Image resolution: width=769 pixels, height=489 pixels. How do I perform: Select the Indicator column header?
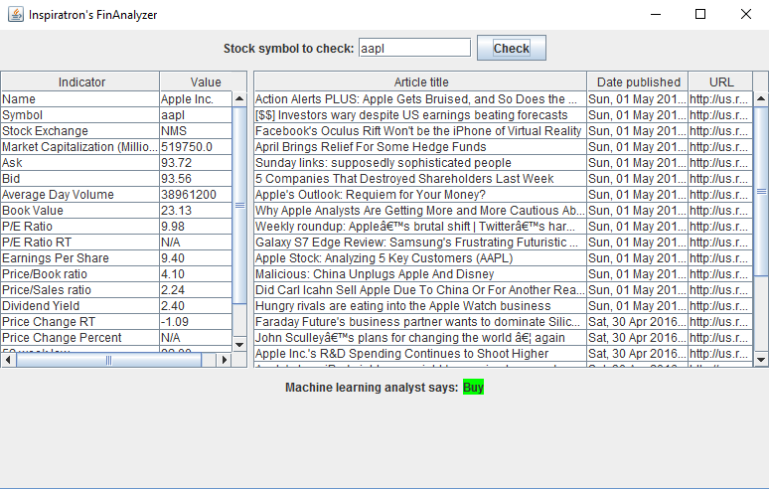[x=80, y=81]
